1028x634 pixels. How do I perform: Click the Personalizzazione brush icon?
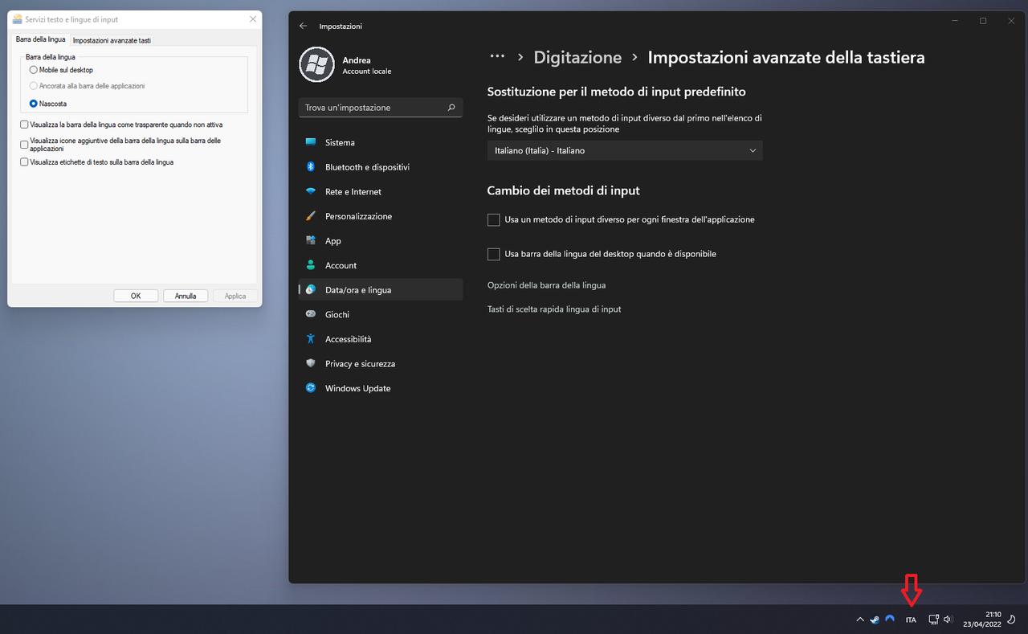[x=311, y=216]
